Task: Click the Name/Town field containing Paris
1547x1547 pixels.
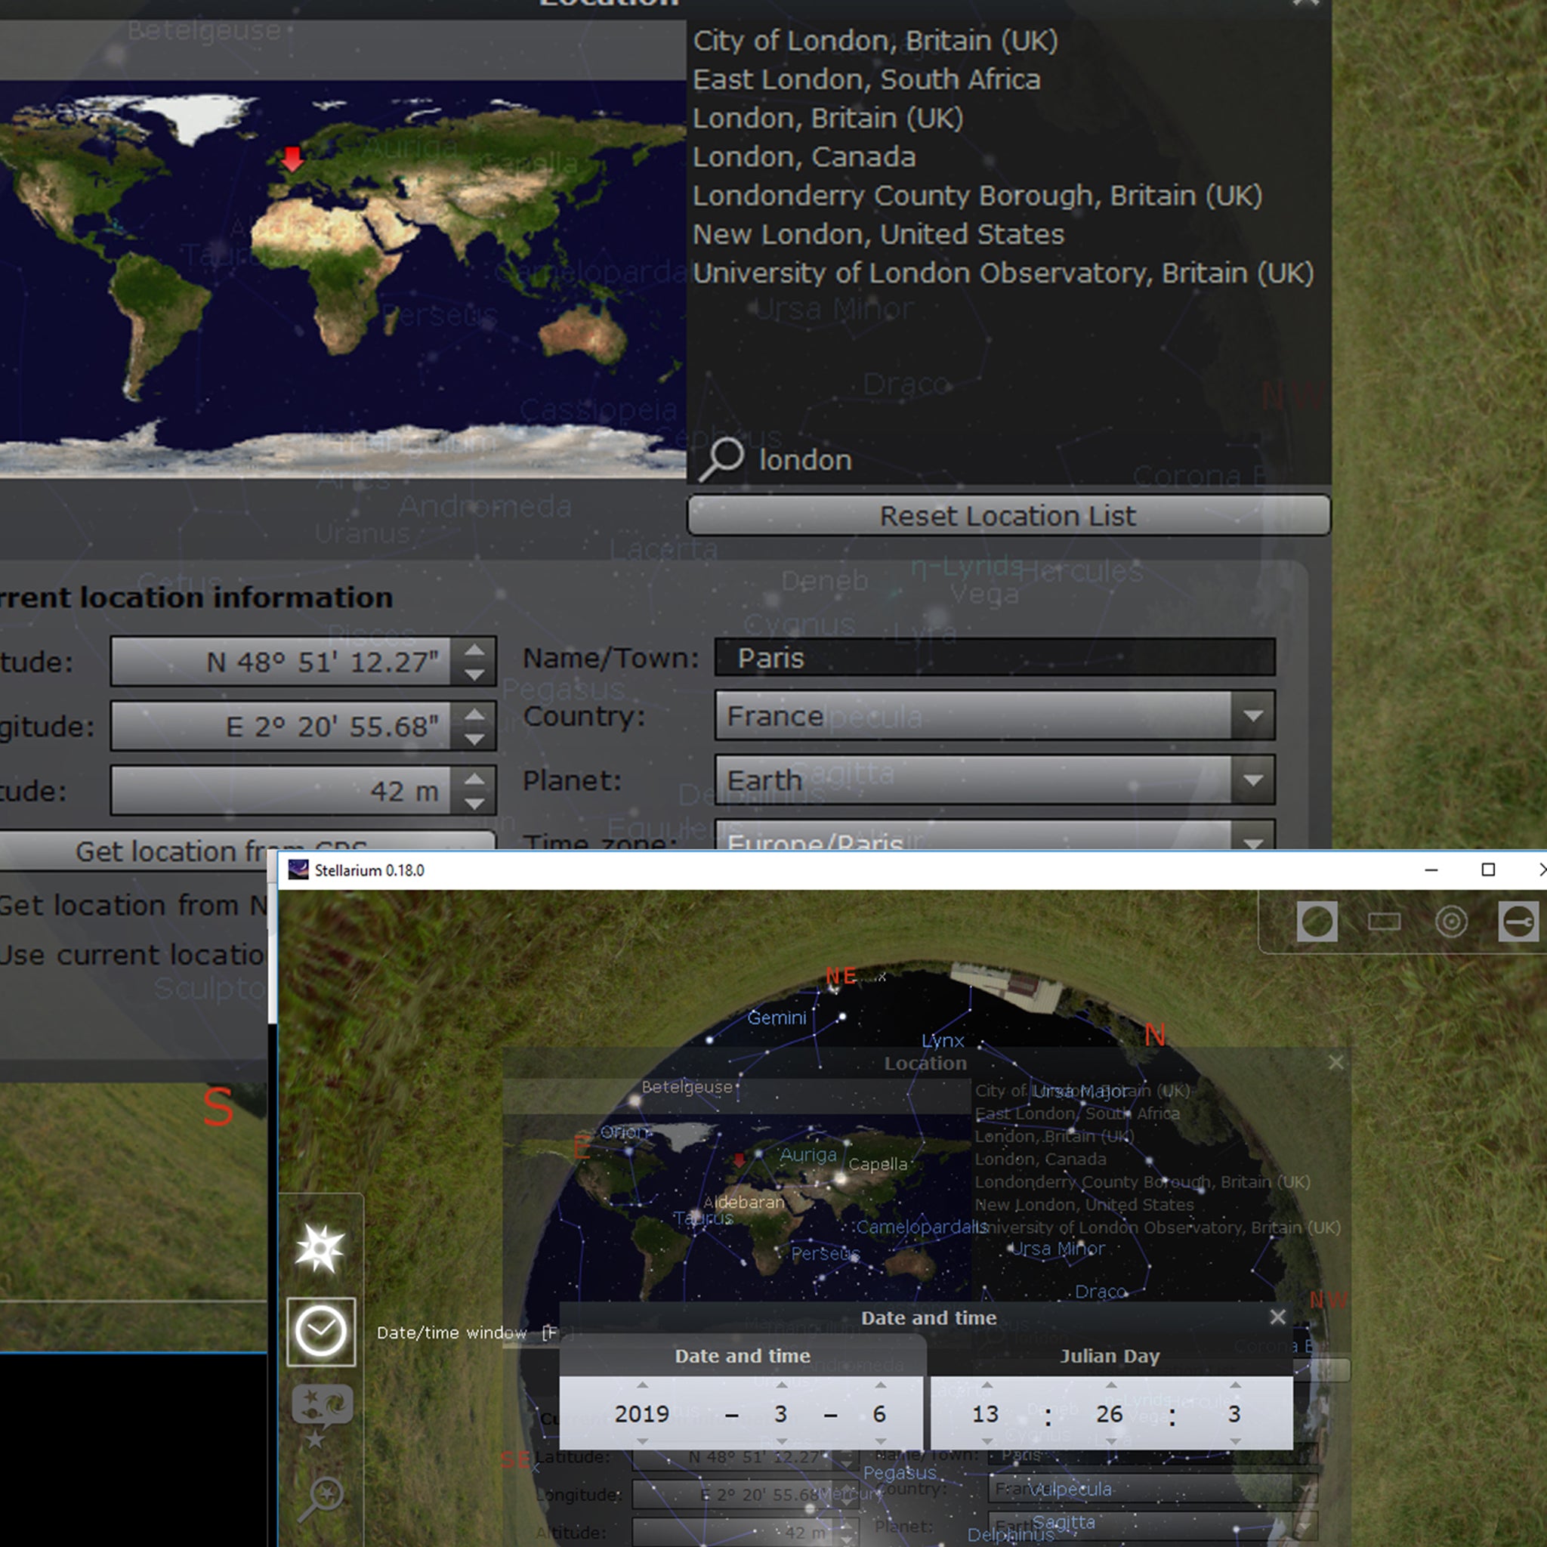Action: (994, 657)
